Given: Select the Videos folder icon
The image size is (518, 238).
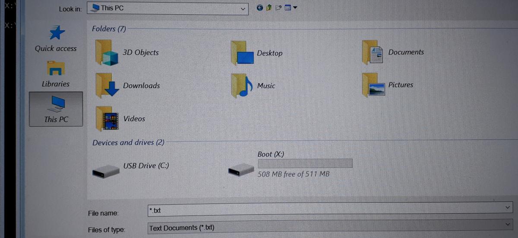Looking at the screenshot, I should pyautogui.click(x=107, y=119).
